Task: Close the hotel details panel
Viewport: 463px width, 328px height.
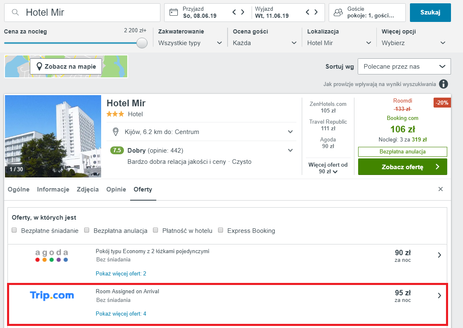Action: [x=441, y=189]
